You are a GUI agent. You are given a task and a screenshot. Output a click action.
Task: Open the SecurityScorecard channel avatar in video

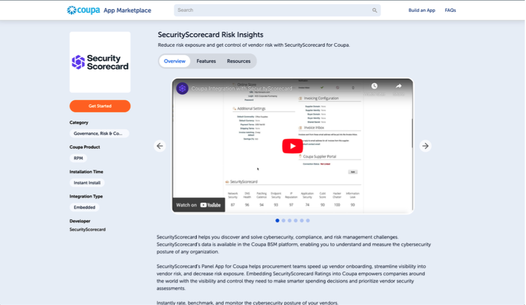(x=182, y=89)
